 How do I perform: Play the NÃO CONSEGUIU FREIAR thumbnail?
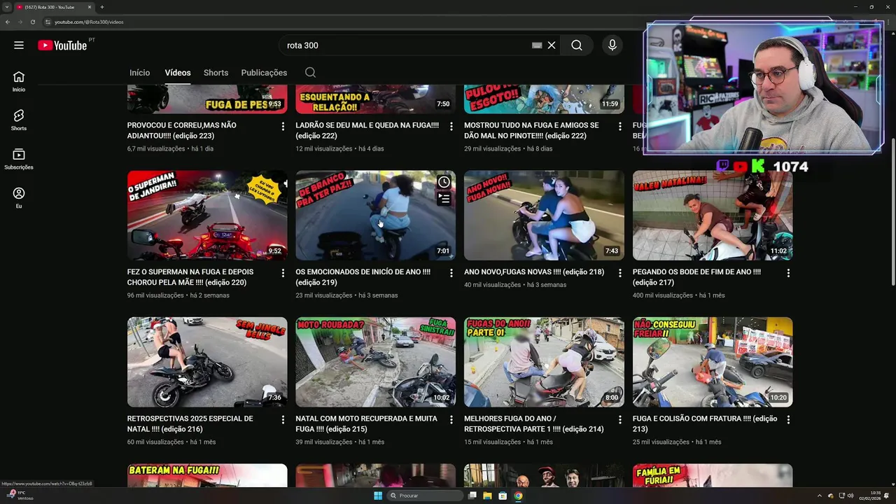(713, 362)
